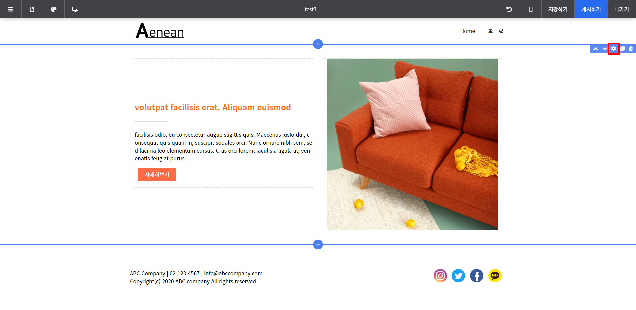
Task: Open section settings gear icon
Action: coord(614,49)
